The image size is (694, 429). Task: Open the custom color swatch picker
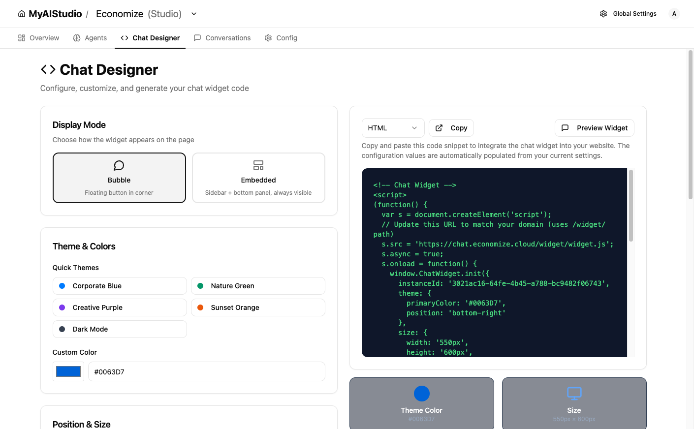[68, 371]
